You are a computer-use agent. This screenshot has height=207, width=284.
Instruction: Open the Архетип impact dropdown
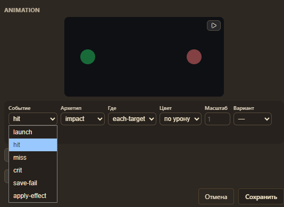(x=82, y=119)
